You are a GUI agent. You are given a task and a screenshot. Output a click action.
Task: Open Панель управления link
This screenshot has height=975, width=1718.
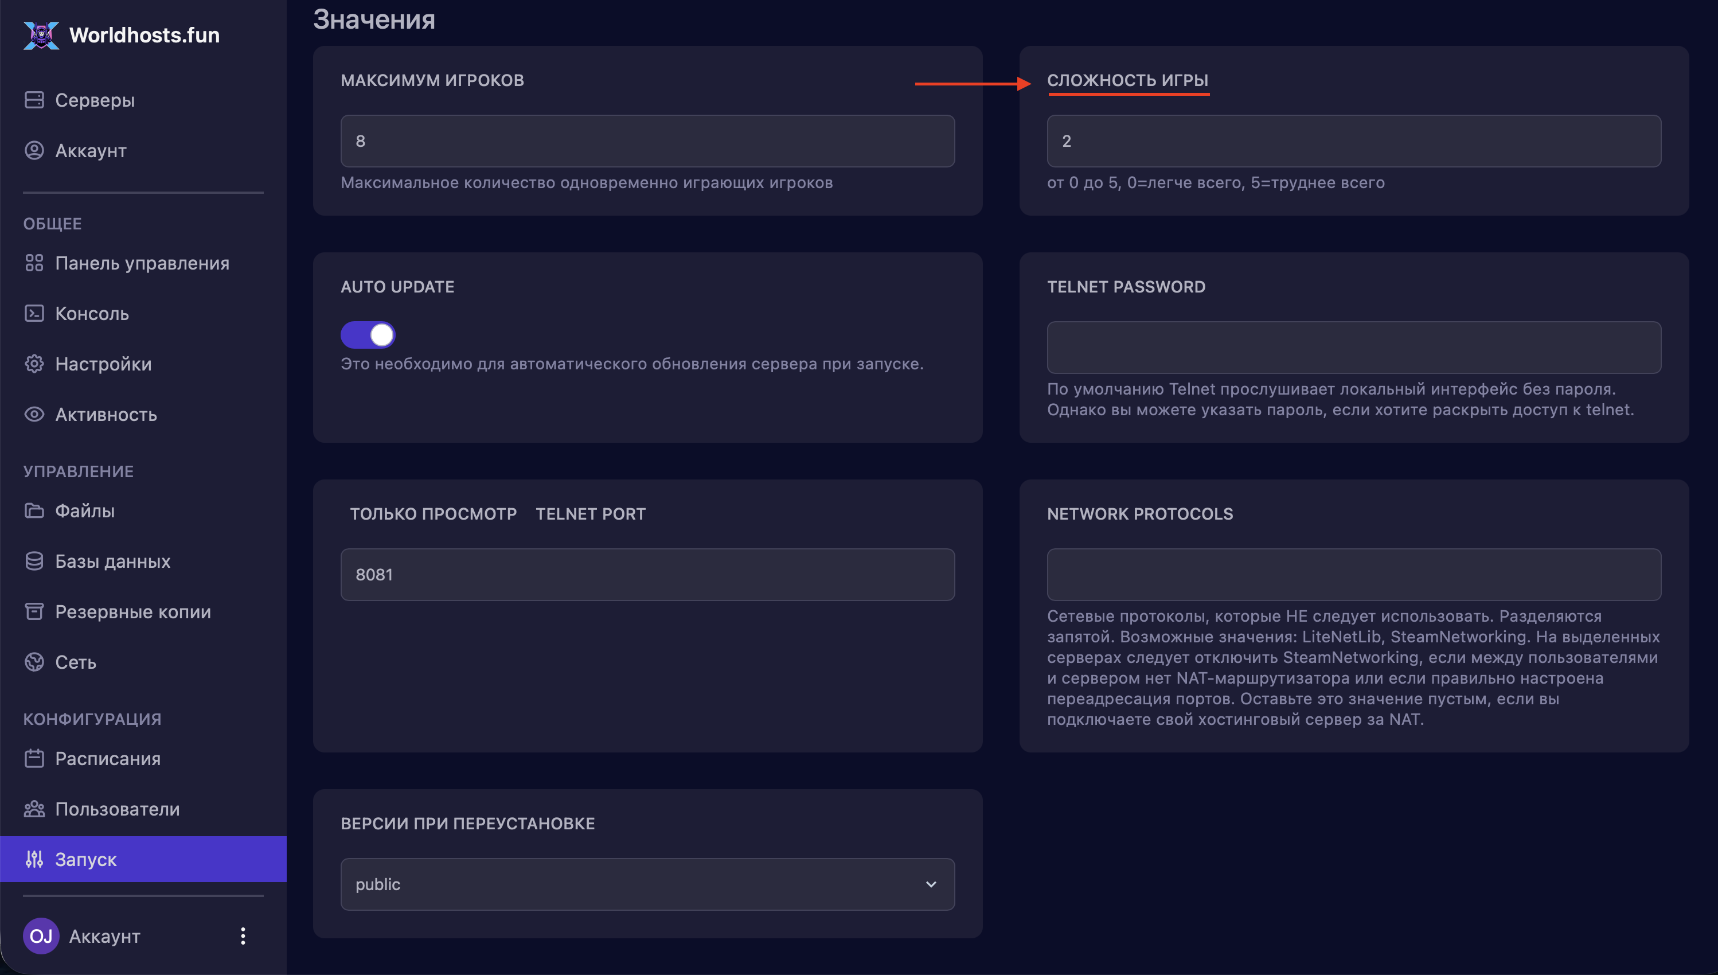[142, 263]
